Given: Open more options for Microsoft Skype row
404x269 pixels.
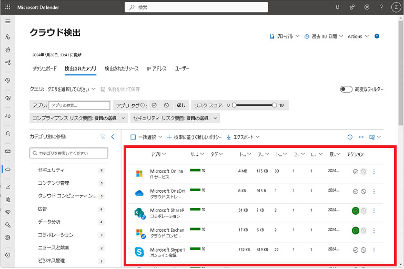Looking at the screenshot, I should (x=374, y=250).
